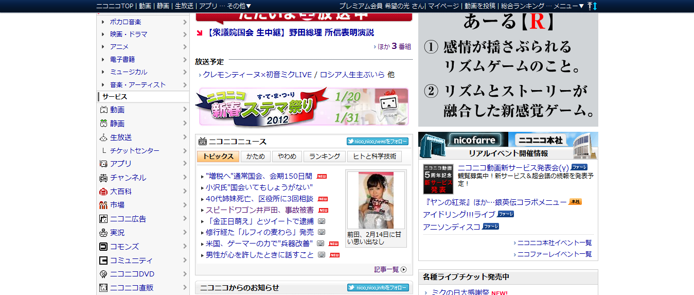Viewport: 694px width, 295px height.
Task: Expand the ボカロ音楽 category chevron
Action: coord(185,22)
